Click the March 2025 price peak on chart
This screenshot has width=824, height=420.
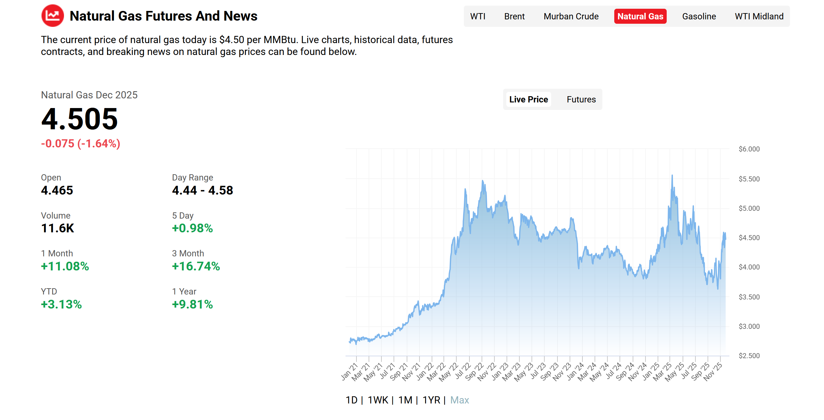[672, 175]
